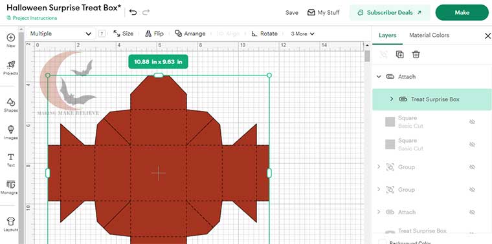The image size is (492, 244).
Task: Show the second hidden Square layer
Action: [472, 144]
